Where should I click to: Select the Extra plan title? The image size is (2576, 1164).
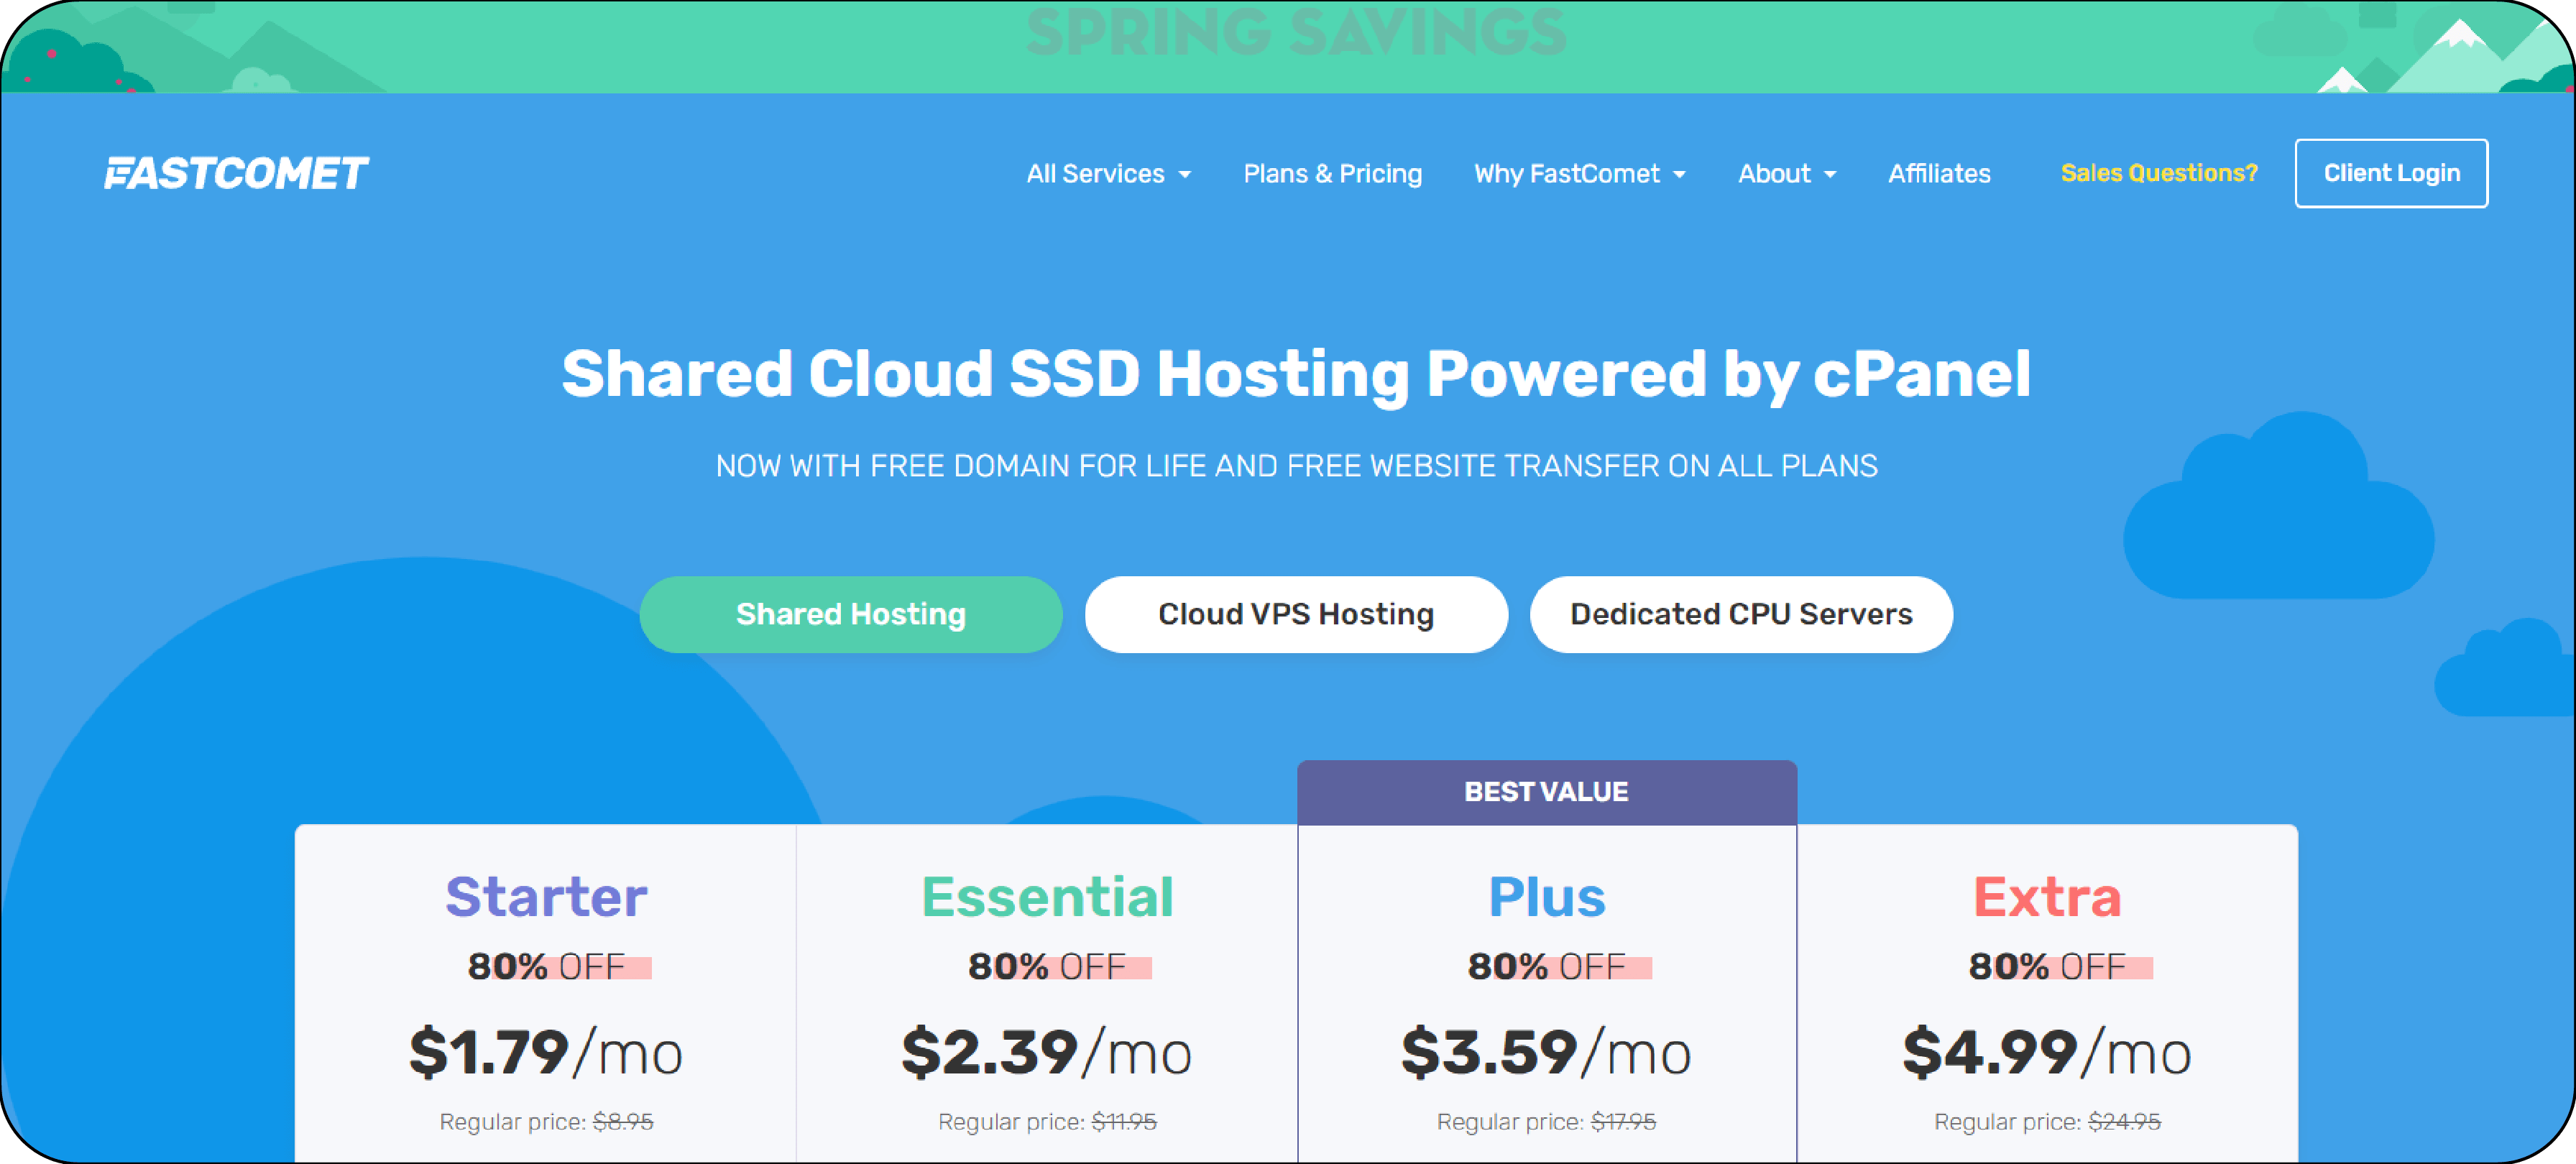(2047, 896)
